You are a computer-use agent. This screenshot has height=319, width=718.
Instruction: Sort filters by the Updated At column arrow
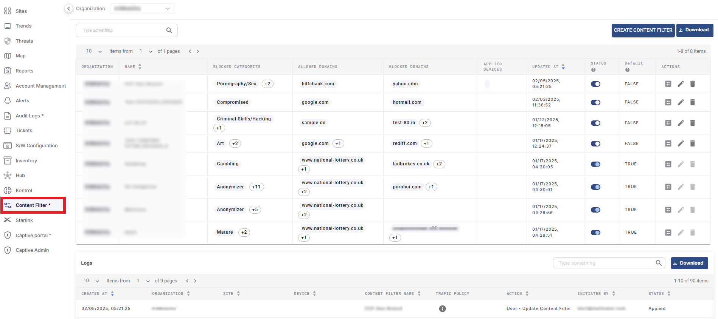[x=563, y=67]
